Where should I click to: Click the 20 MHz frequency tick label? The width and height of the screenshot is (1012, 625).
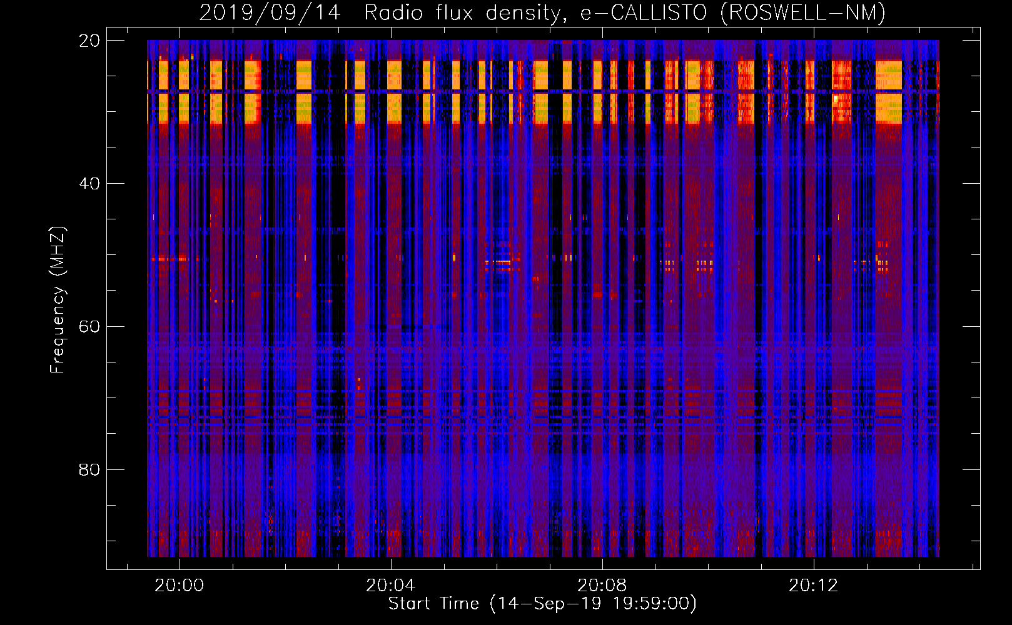click(89, 41)
